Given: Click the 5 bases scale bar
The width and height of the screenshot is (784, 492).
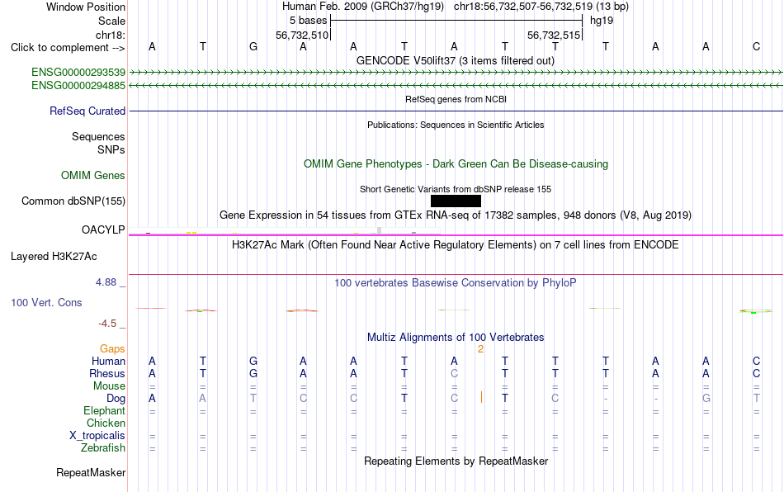Looking at the screenshot, I should [456, 21].
